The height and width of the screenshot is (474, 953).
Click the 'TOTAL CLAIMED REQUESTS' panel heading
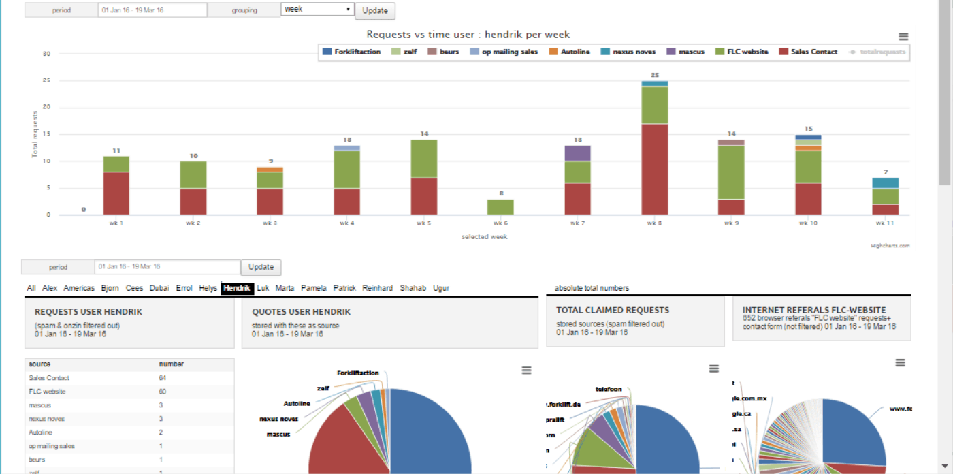tap(613, 310)
